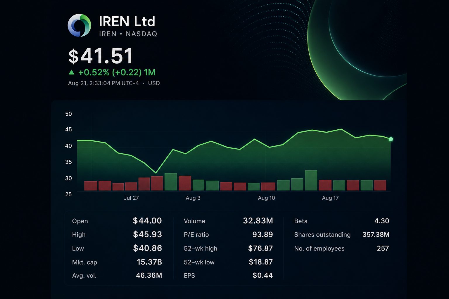This screenshot has width=449, height=299.
Task: Click the 40 value on the price axis
Action: click(x=68, y=146)
